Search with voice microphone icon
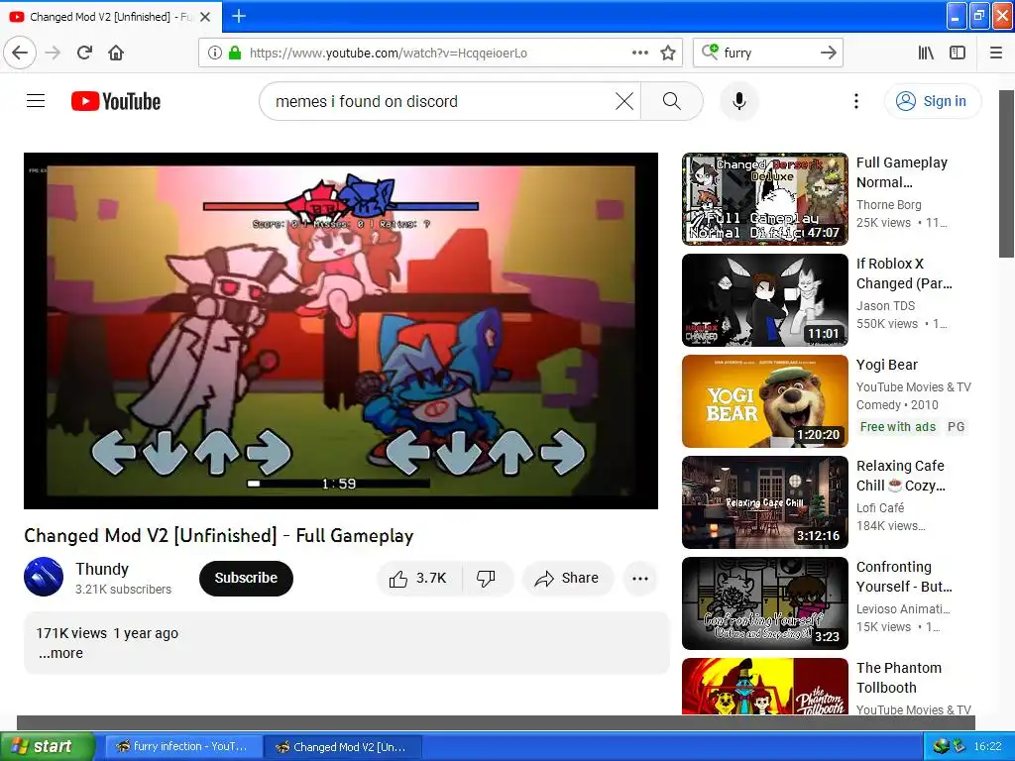The height and width of the screenshot is (761, 1015). (x=738, y=101)
